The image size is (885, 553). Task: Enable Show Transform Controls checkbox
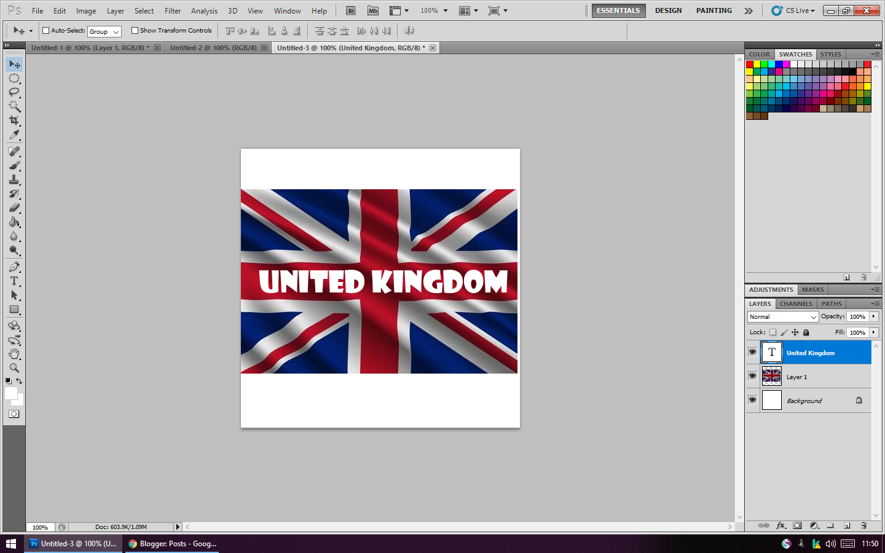pyautogui.click(x=135, y=30)
